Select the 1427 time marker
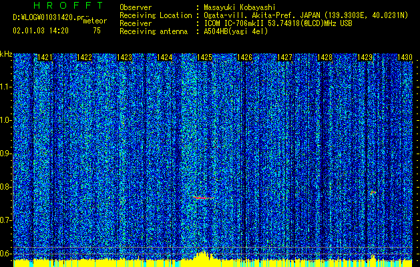The height and width of the screenshot is (267, 420). (284, 57)
